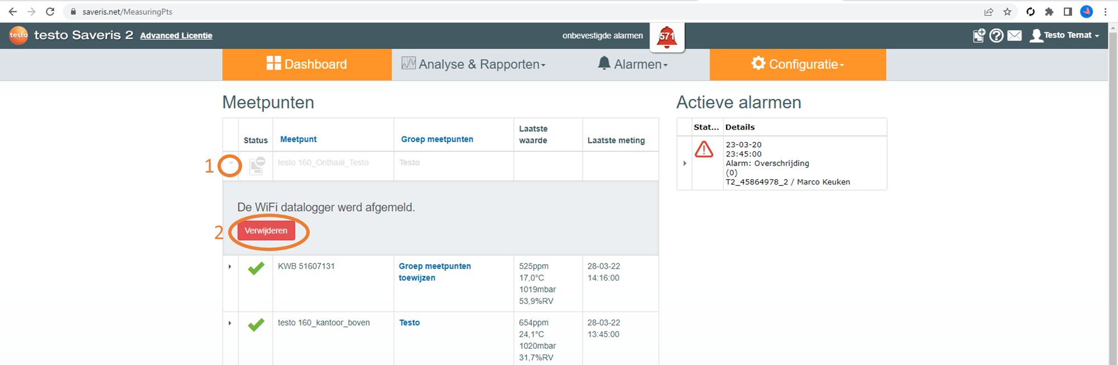This screenshot has width=1118, height=365.
Task: Click the green check status for KWB 51607131
Action: tap(256, 269)
